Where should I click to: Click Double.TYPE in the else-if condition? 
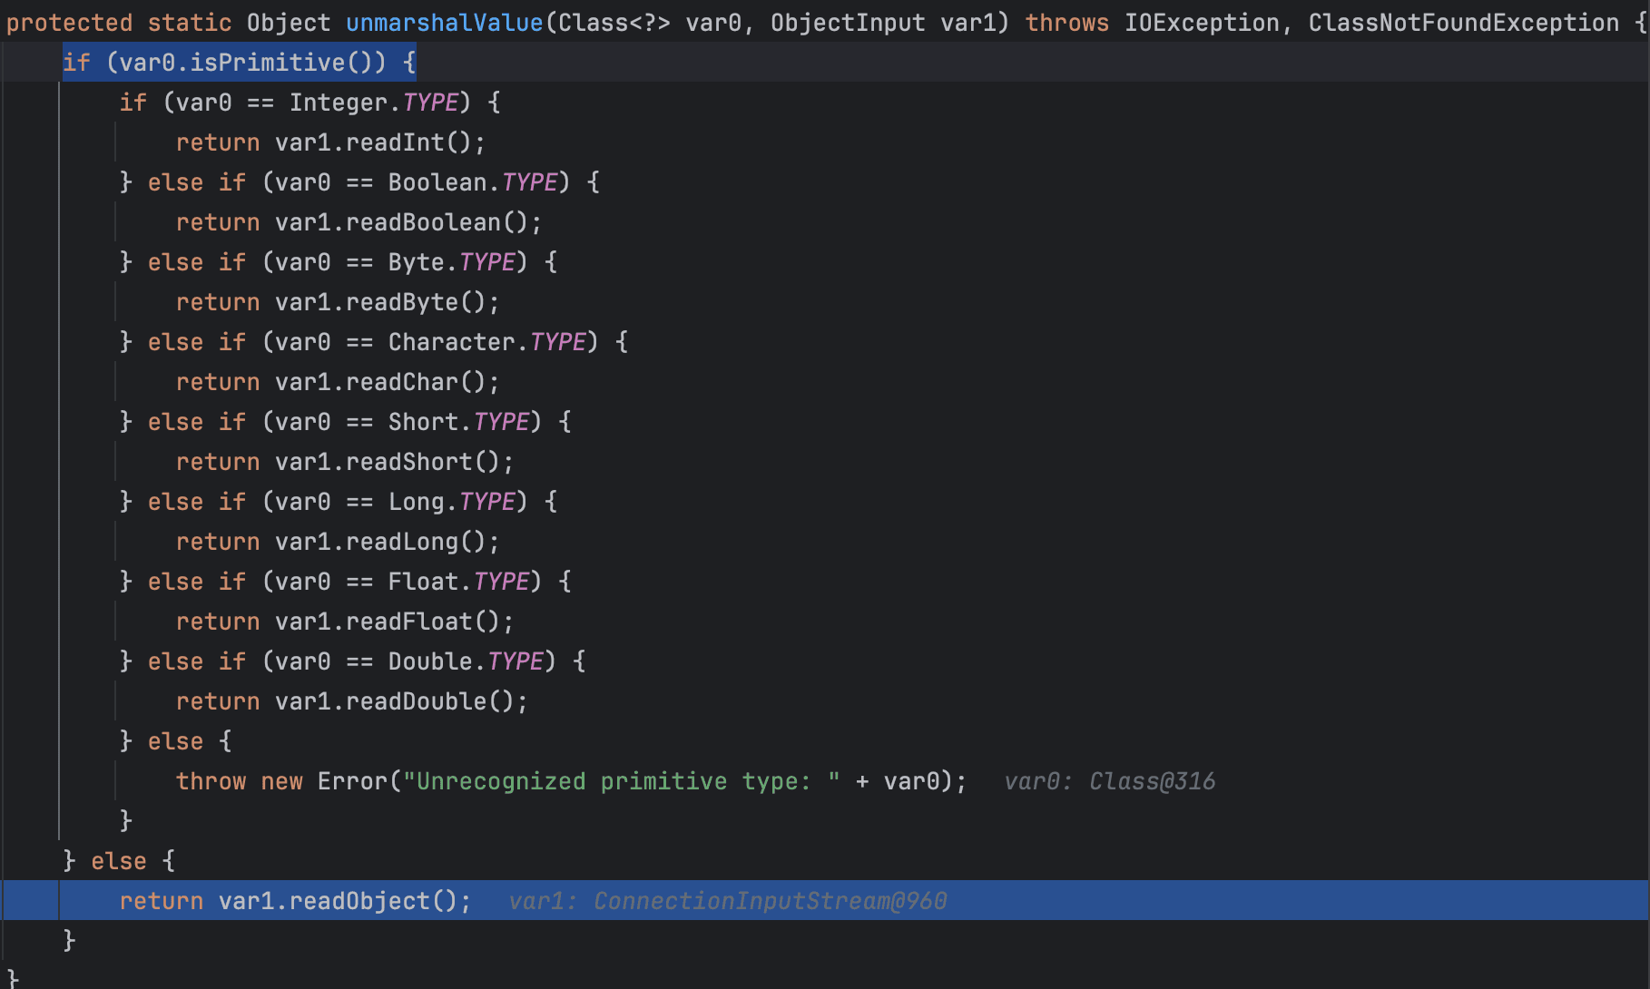(x=467, y=661)
